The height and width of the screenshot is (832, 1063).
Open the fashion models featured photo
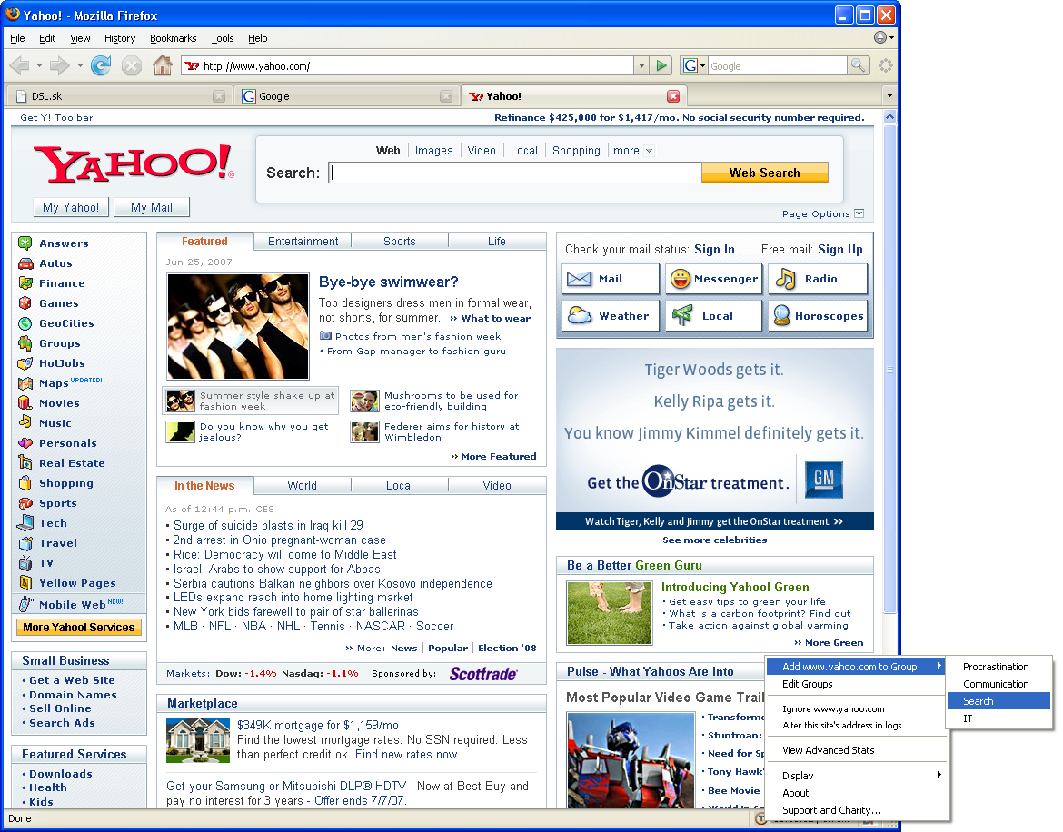tap(238, 326)
